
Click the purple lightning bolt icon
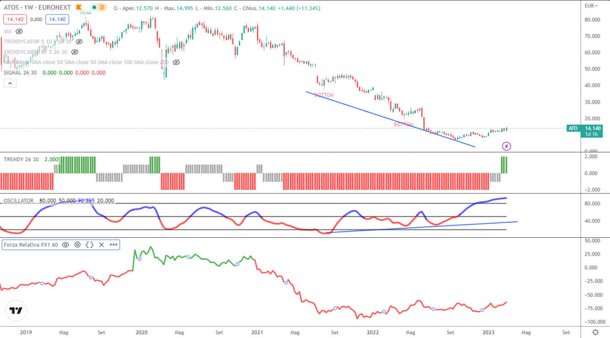(x=507, y=146)
